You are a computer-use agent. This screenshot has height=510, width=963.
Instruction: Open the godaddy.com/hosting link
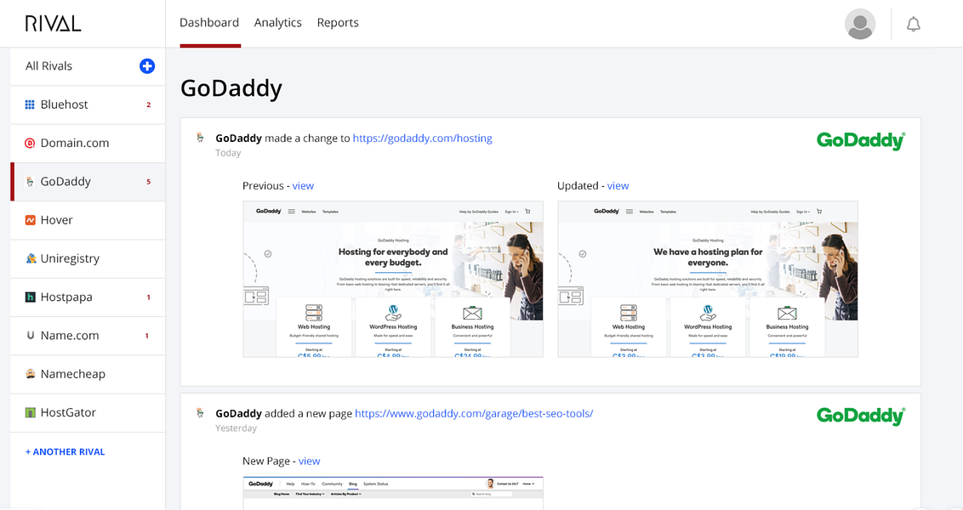pos(423,138)
